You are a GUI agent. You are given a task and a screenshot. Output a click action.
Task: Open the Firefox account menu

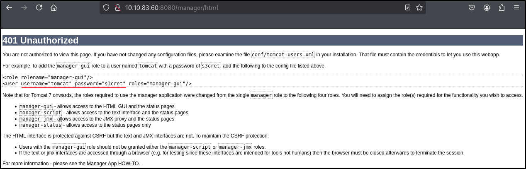[487, 7]
